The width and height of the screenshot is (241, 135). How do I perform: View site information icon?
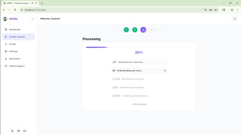[x=22, y=10]
